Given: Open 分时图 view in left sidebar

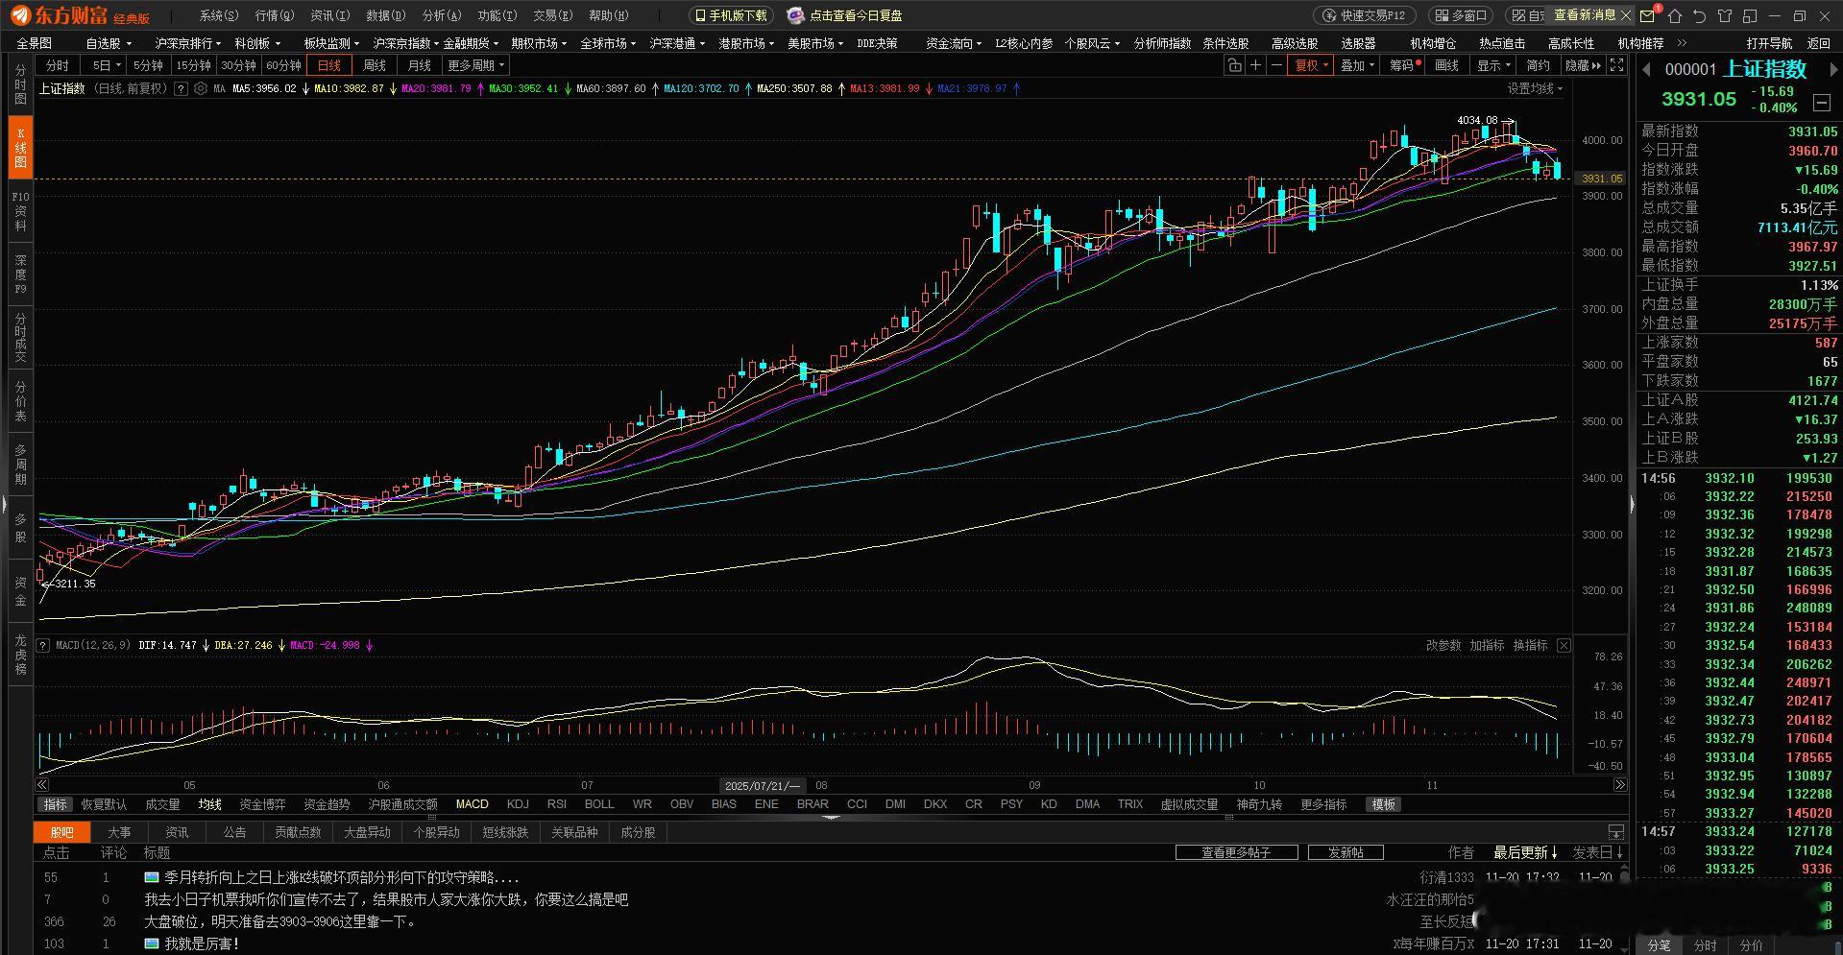Looking at the screenshot, I should (20, 84).
